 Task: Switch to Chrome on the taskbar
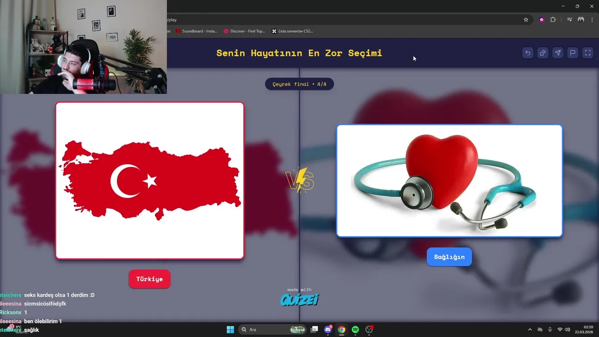[x=342, y=330]
